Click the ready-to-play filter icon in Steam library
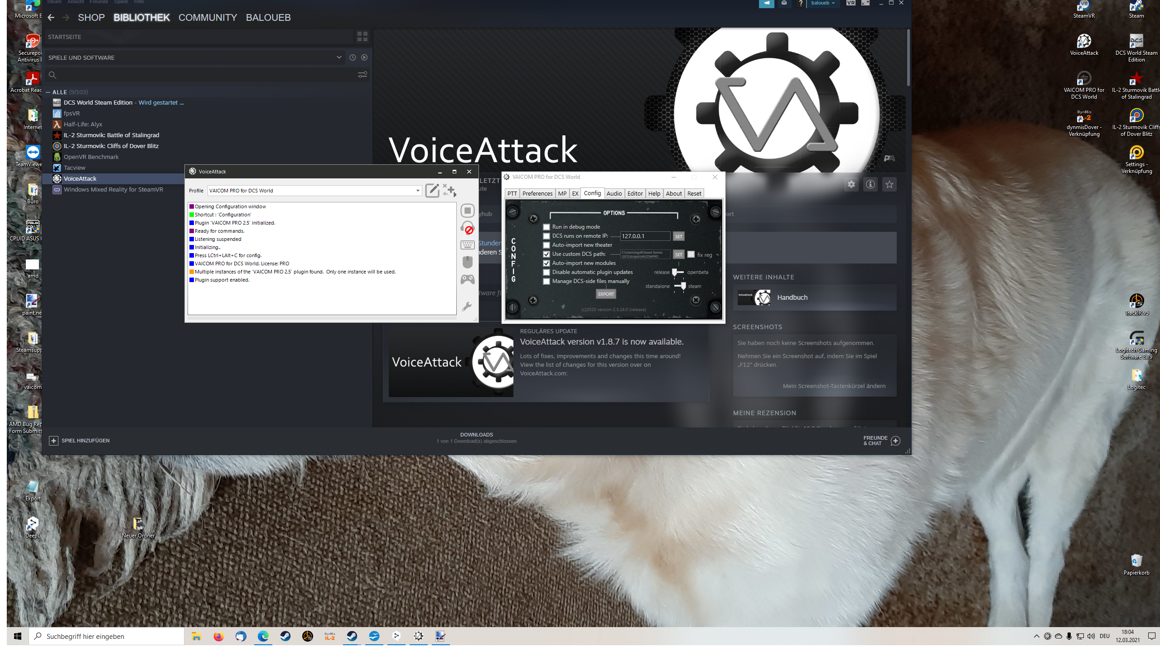Image resolution: width=1160 pixels, height=652 pixels. coord(364,58)
